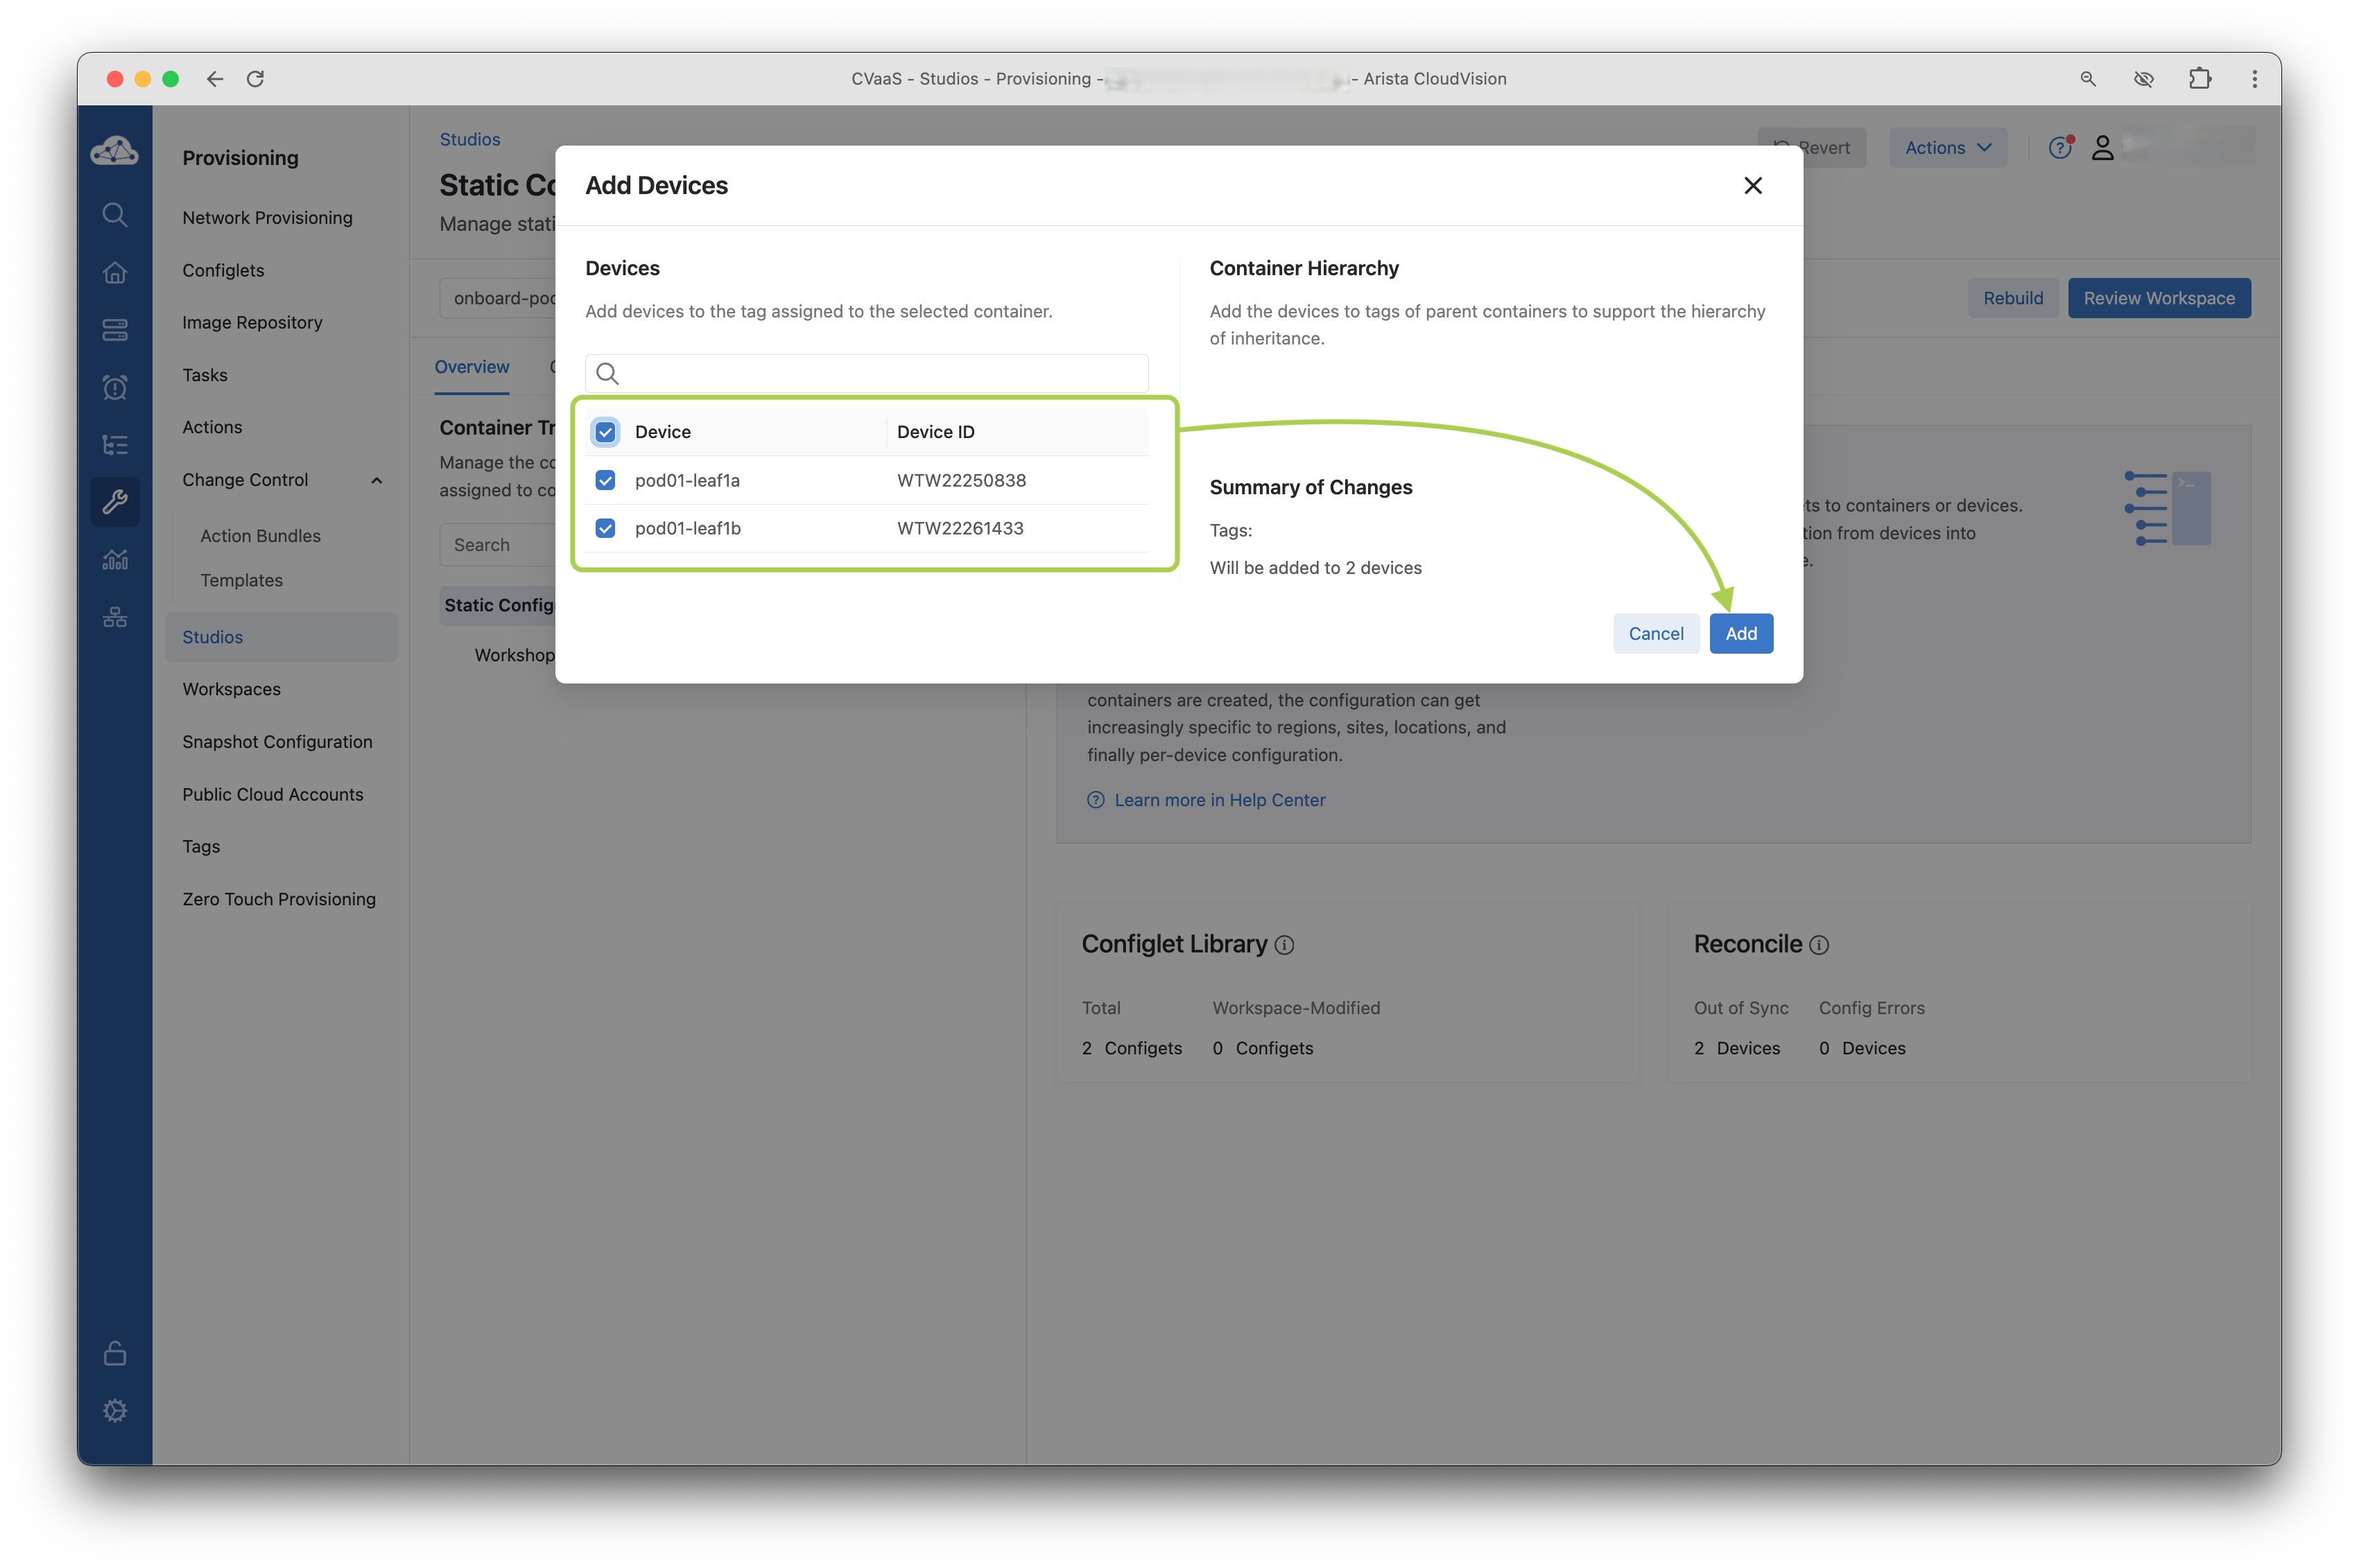This screenshot has height=1568, width=2359.
Task: Click the browser reload icon
Action: [255, 79]
